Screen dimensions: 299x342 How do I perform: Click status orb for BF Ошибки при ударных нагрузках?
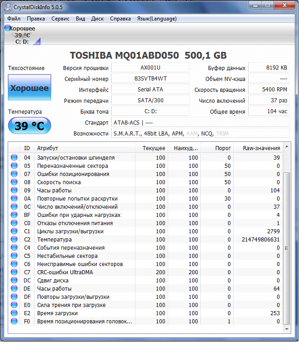click(14, 215)
